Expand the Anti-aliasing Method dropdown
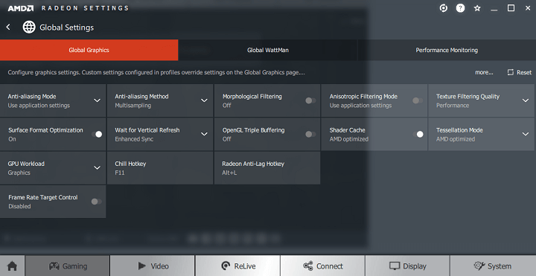Image resolution: width=536 pixels, height=276 pixels. tap(204, 100)
